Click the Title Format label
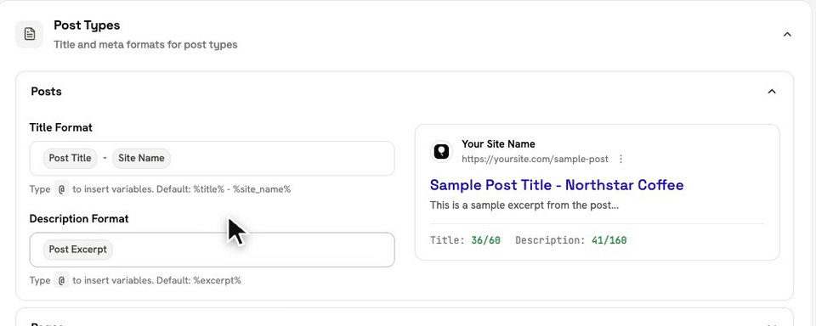 click(x=61, y=127)
